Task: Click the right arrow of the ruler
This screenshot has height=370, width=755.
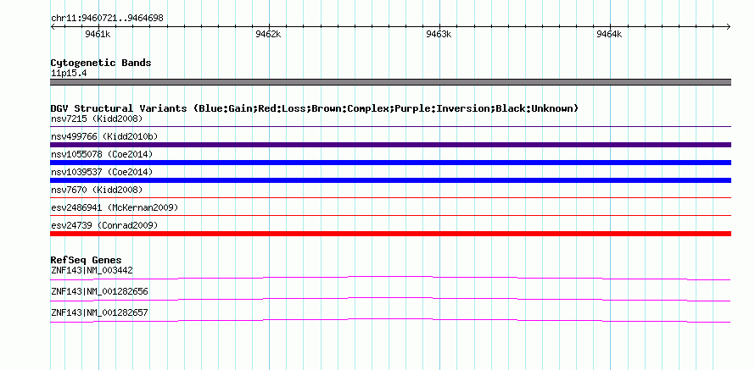Action: point(729,27)
